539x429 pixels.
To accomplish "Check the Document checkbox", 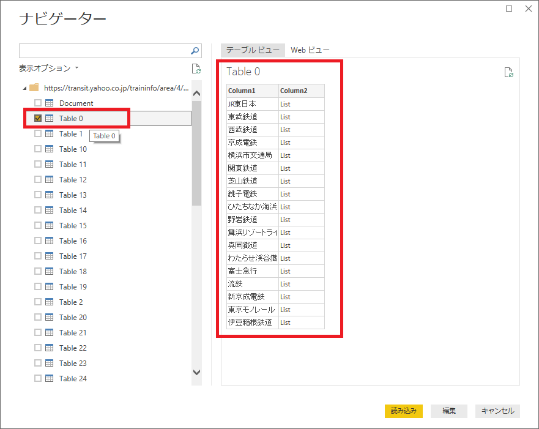I will point(38,103).
